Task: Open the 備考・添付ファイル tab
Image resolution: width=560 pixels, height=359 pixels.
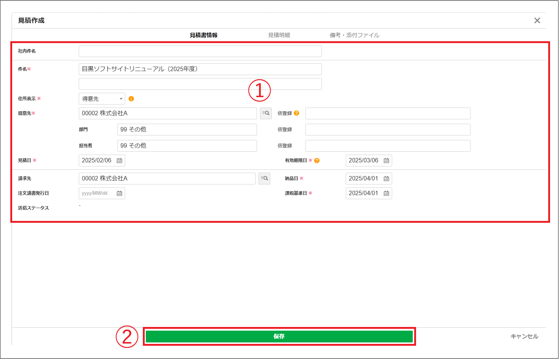Action: click(355, 35)
